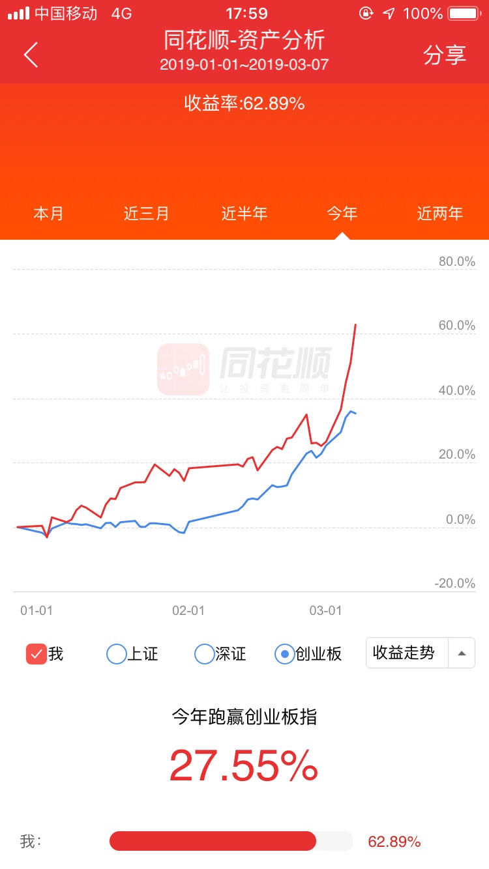The height and width of the screenshot is (869, 489).
Task: Tap the 今年 tab
Action: coord(342,214)
